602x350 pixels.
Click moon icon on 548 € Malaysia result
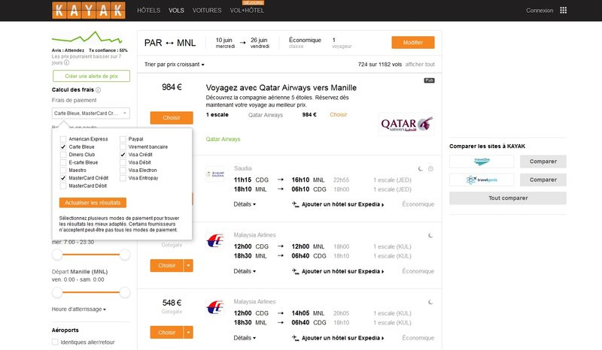coord(430,302)
